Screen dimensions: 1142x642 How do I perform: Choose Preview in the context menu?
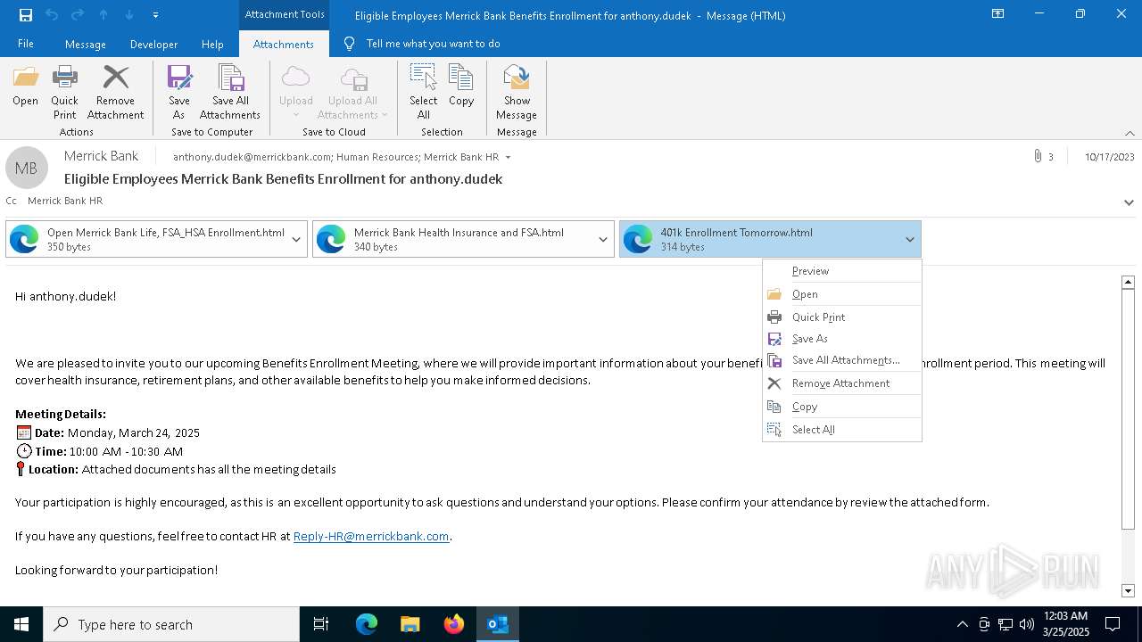click(x=842, y=271)
